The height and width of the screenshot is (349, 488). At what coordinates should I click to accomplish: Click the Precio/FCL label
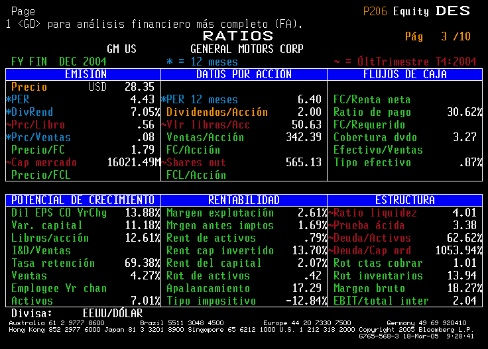(x=40, y=175)
